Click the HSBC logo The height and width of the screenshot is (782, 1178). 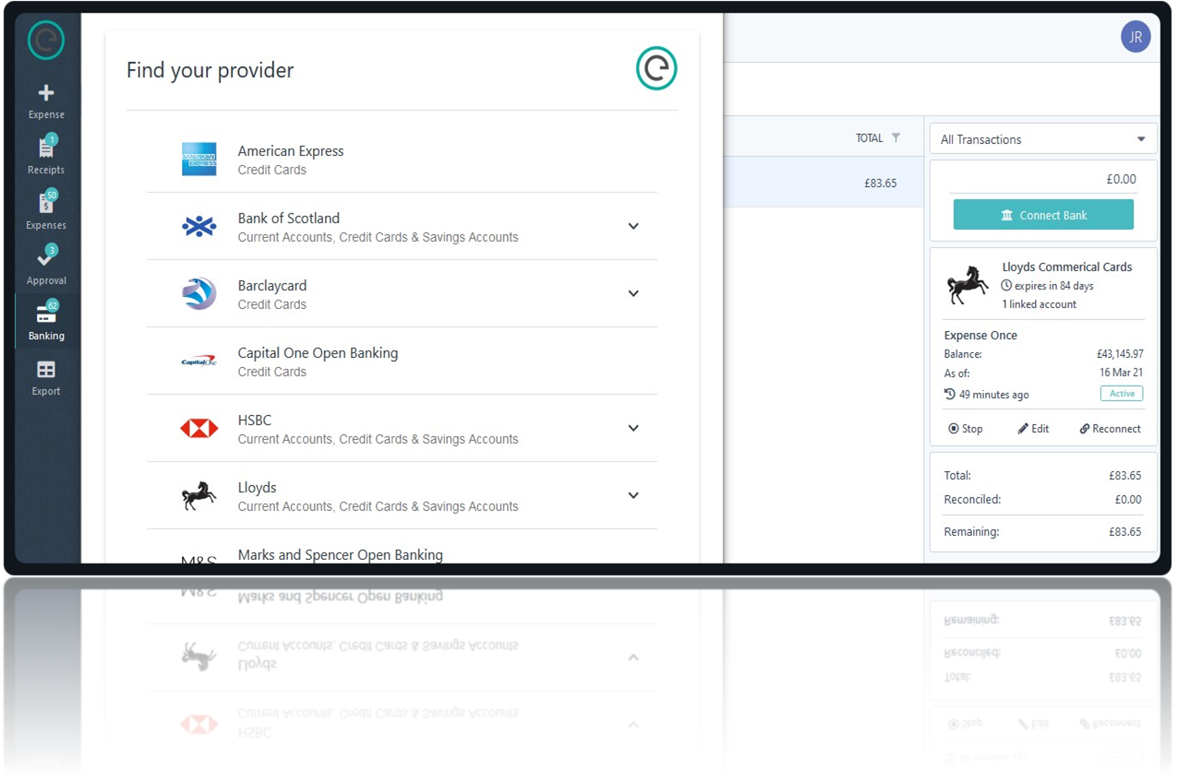(x=199, y=428)
